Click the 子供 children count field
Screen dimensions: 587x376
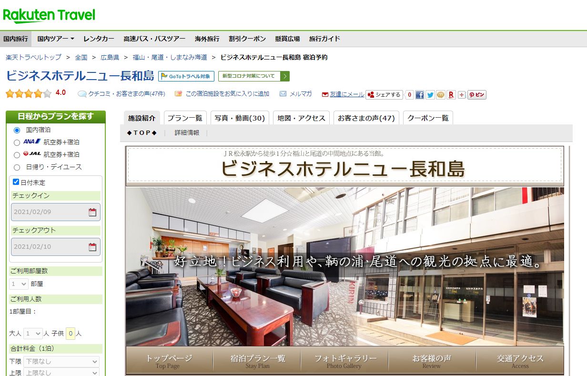click(70, 334)
